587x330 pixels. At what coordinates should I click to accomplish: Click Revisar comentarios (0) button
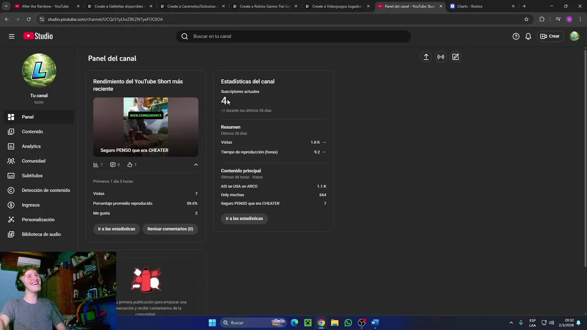coord(170,229)
